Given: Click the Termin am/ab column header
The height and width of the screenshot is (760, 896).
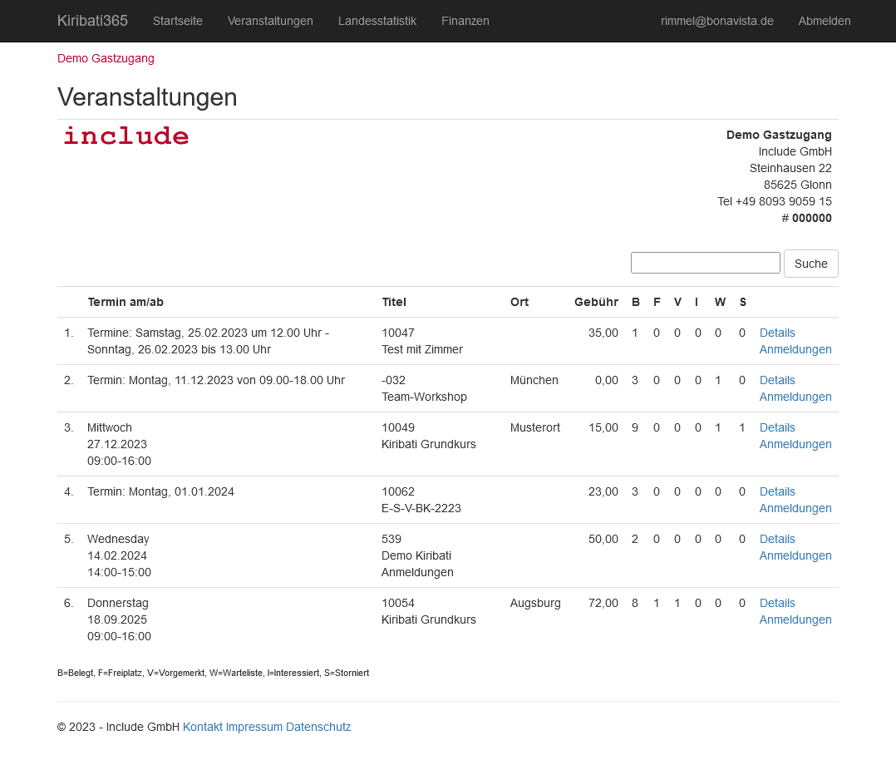Looking at the screenshot, I should 126,302.
